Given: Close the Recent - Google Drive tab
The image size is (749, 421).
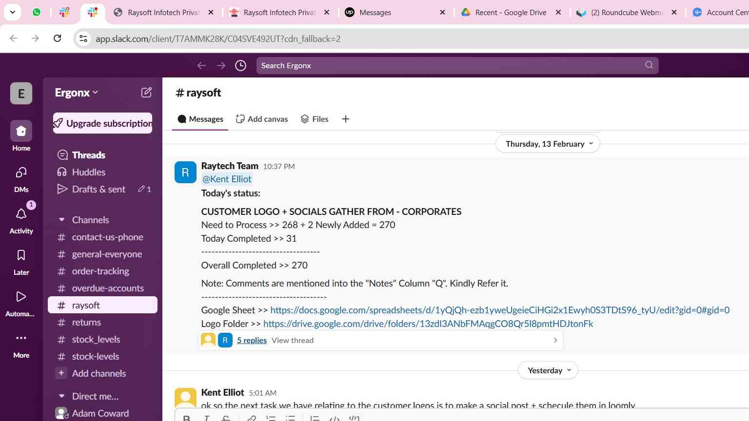Looking at the screenshot, I should 558,12.
